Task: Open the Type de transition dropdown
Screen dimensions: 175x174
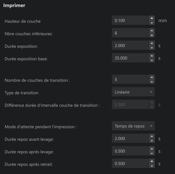Action: tap(133, 92)
